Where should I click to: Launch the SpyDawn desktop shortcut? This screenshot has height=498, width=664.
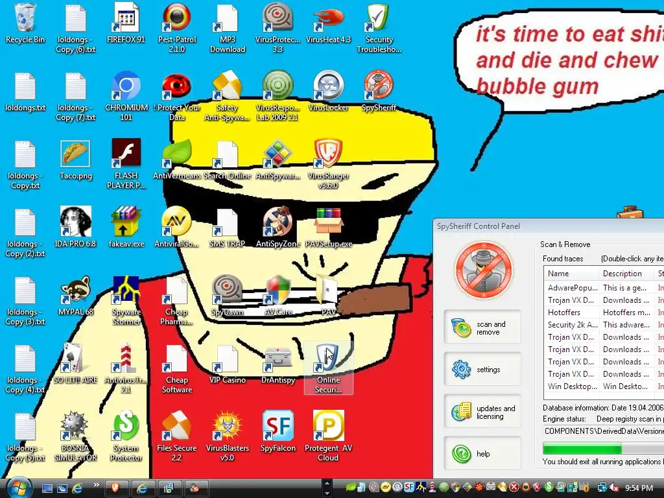(x=228, y=296)
